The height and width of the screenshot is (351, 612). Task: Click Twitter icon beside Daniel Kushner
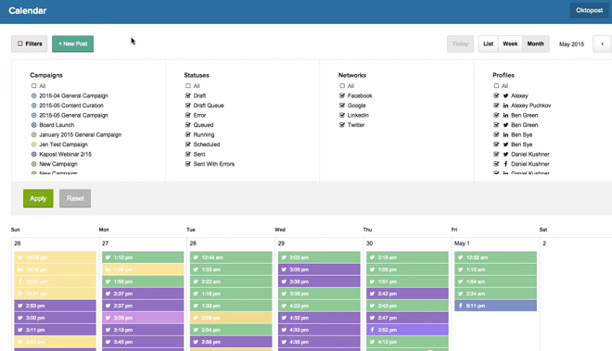coord(506,154)
